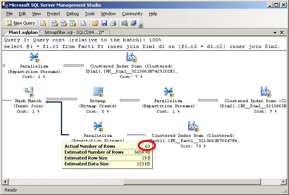
Task: Open the Help menu
Action: point(153,14)
